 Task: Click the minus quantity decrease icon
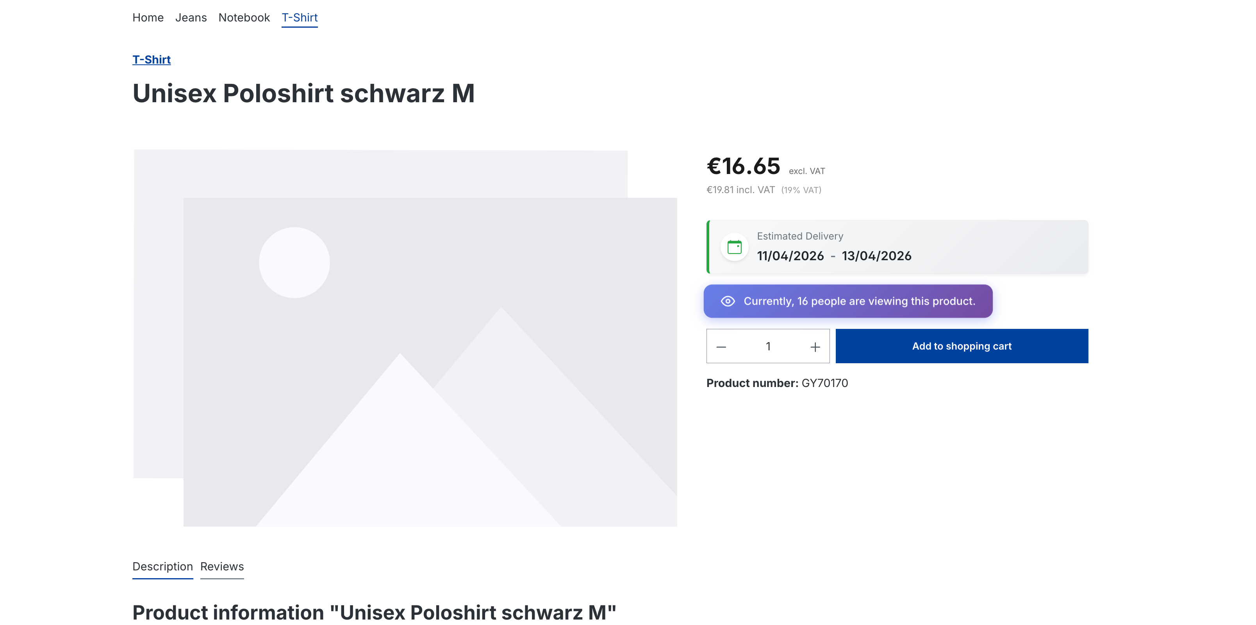point(721,347)
